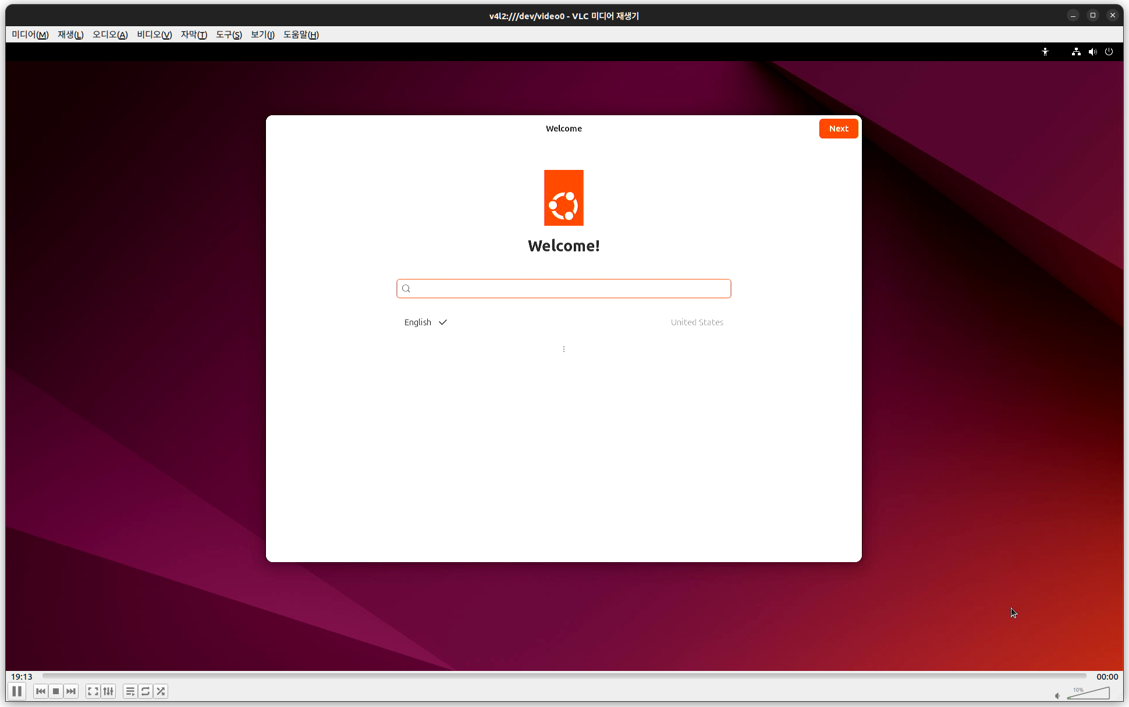The image size is (1129, 707).
Task: Click the United States region label
Action: coord(697,322)
